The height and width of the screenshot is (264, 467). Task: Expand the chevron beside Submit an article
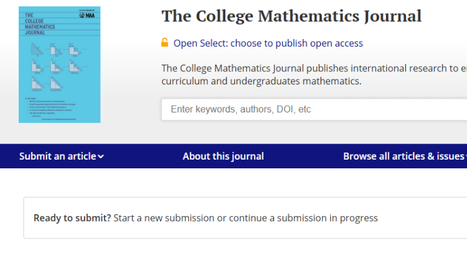pos(101,157)
